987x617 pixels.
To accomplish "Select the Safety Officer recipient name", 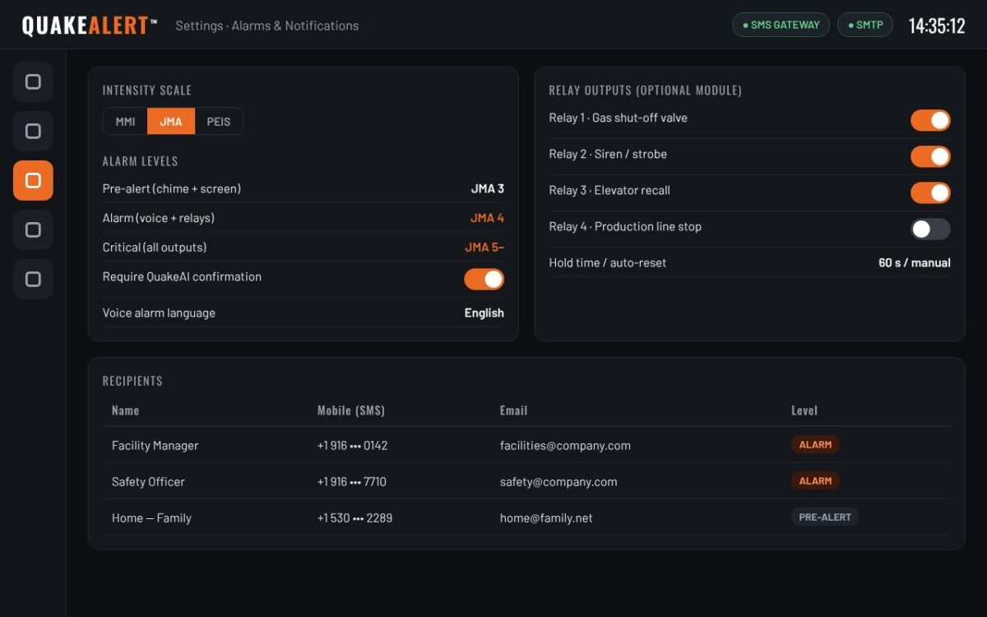I will tap(148, 481).
